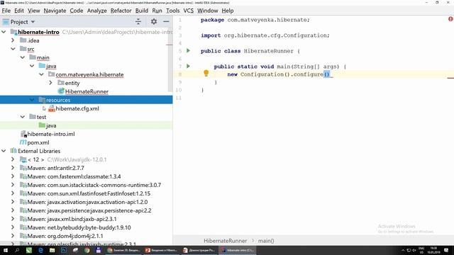Screen dimensions: 454x255
Task: Select Maven: javax.persistence:javax.persistence-api:2.2
Action: pyautogui.click(x=89, y=210)
